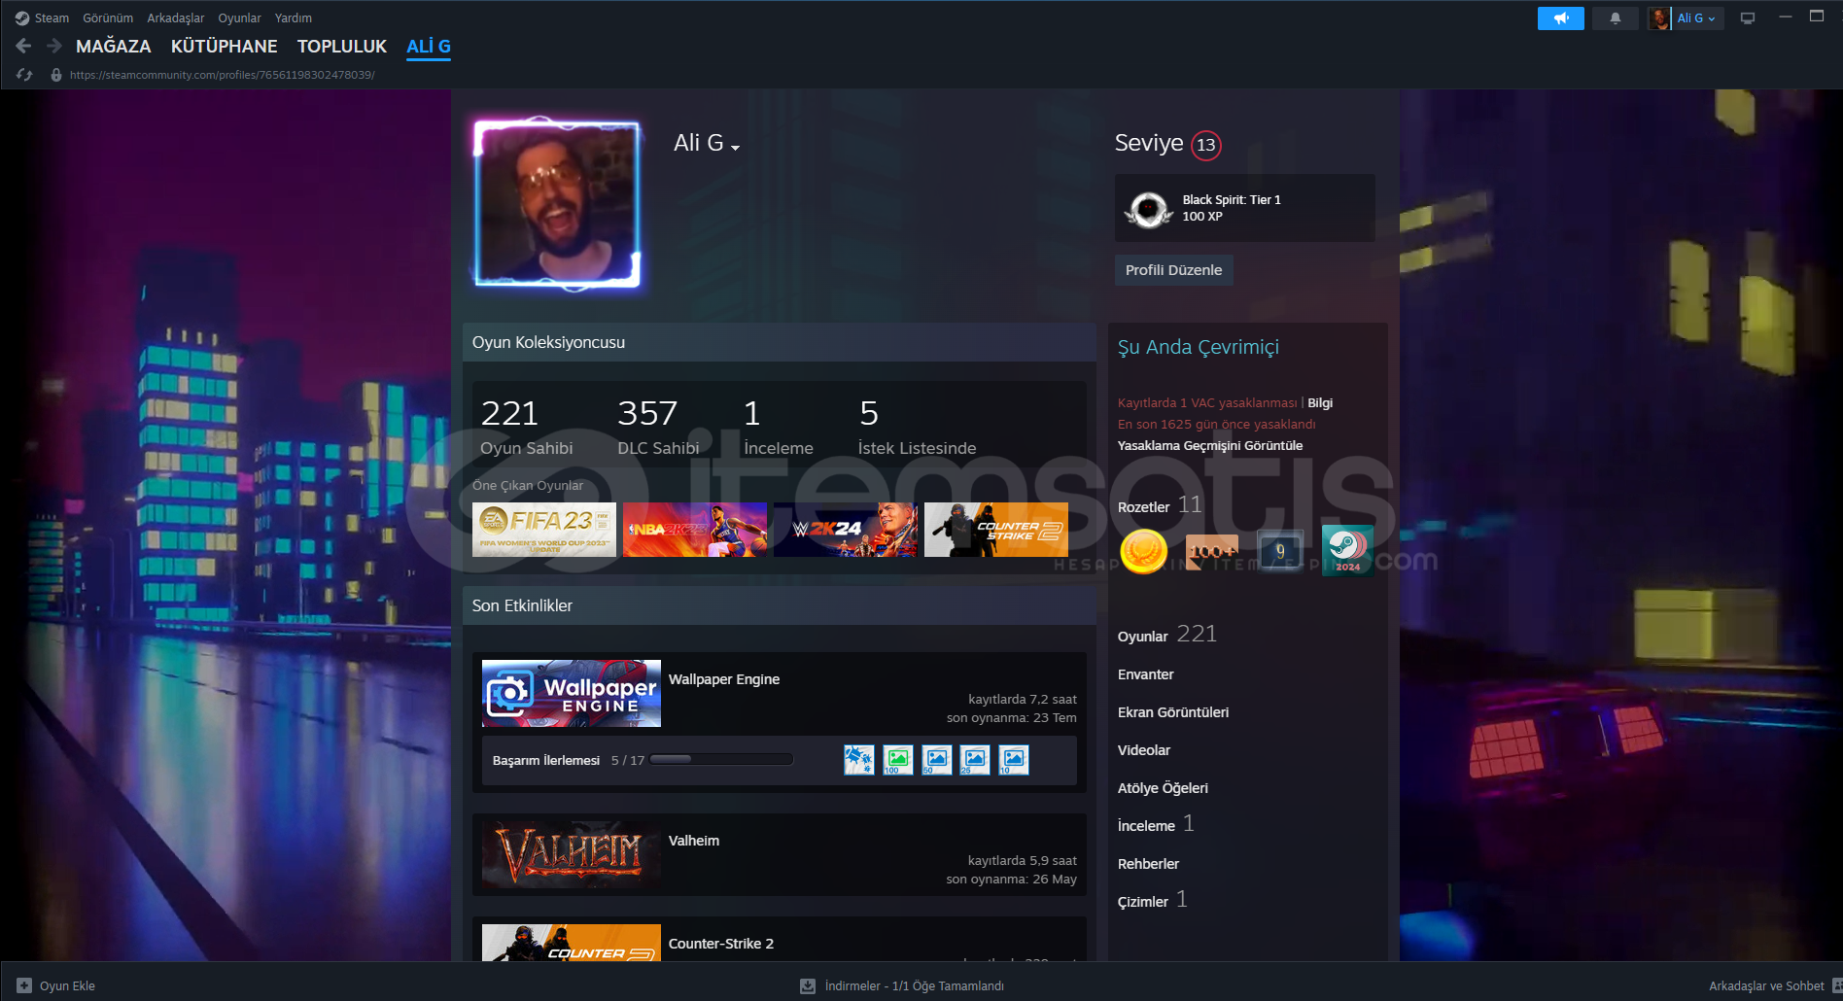The image size is (1843, 1001).
Task: Click the forward navigation arrow
Action: (x=54, y=46)
